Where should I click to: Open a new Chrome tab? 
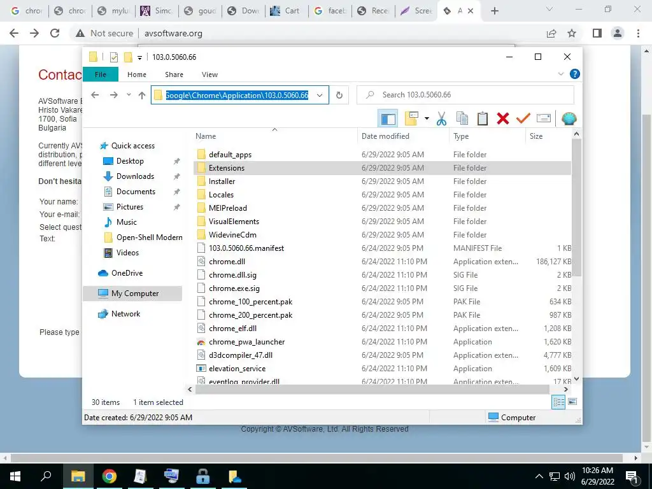pos(494,11)
